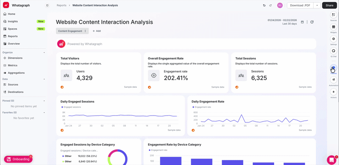This screenshot has width=339, height=165.
Task: Click the 01/24/2026 - 02/22/2026 date range
Action: point(282,20)
